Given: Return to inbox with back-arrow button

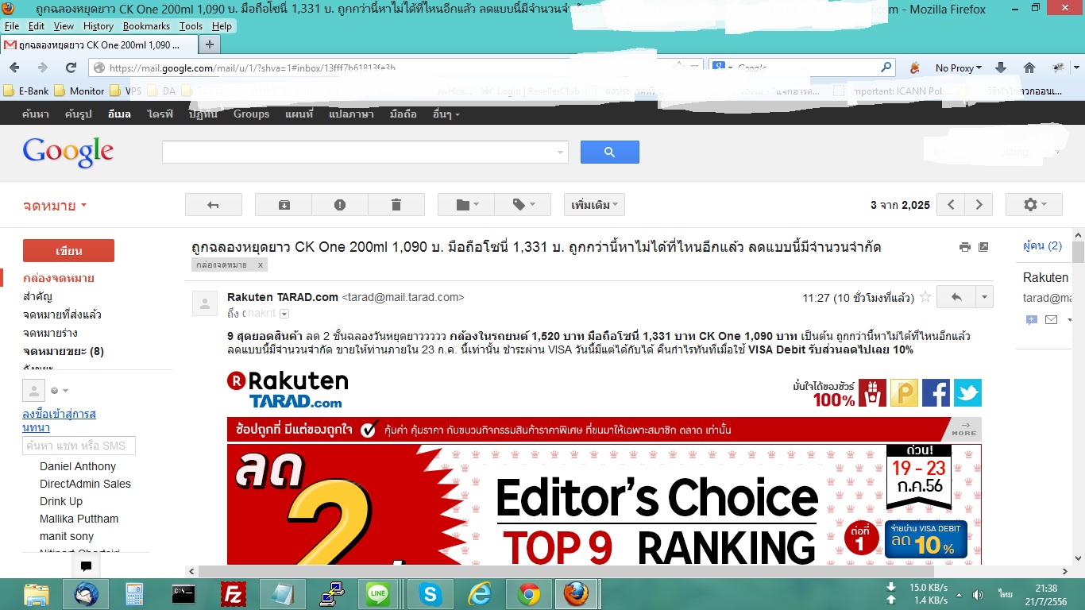Looking at the screenshot, I should click(213, 205).
